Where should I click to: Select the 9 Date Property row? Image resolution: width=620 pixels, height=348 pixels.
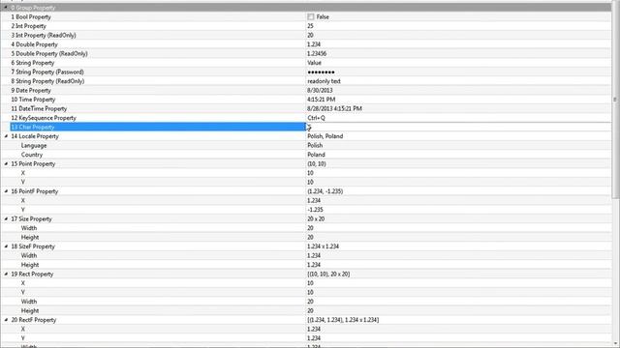pyautogui.click(x=306, y=90)
